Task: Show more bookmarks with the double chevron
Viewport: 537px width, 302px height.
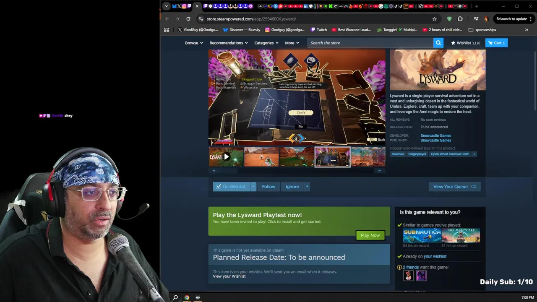Action: tap(527, 30)
